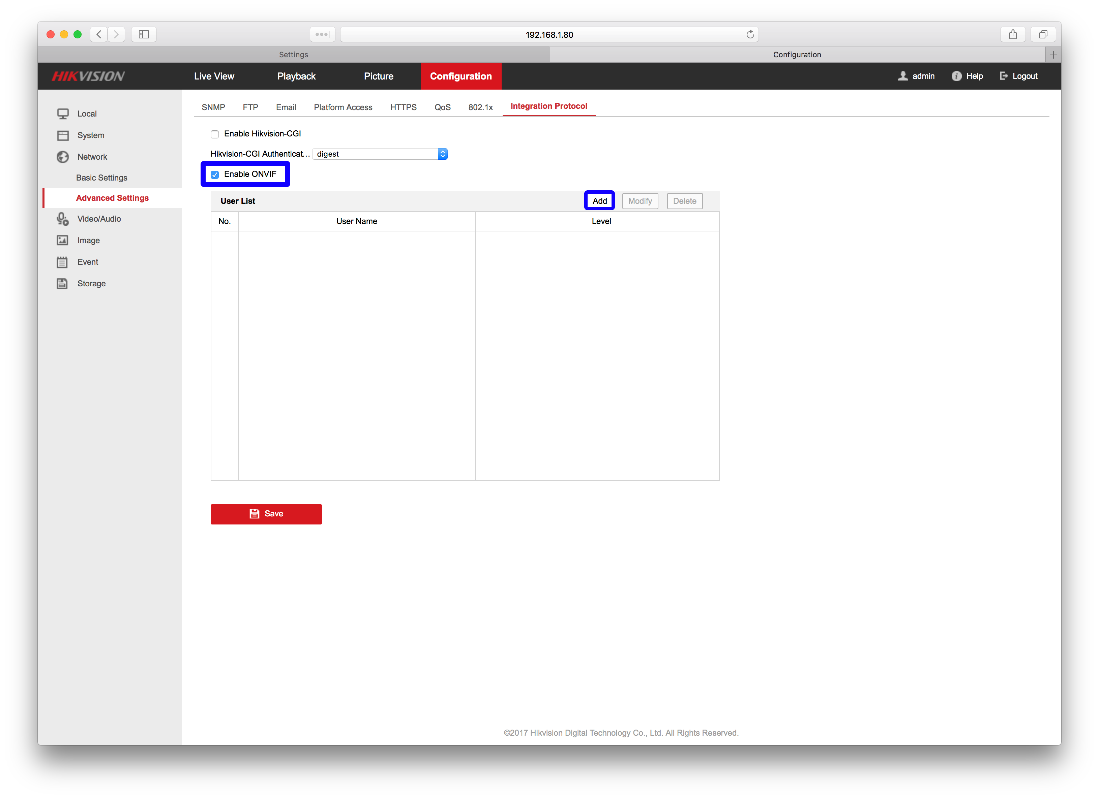Screen dimensions: 1099x799
Task: Click the Save button
Action: 266,513
